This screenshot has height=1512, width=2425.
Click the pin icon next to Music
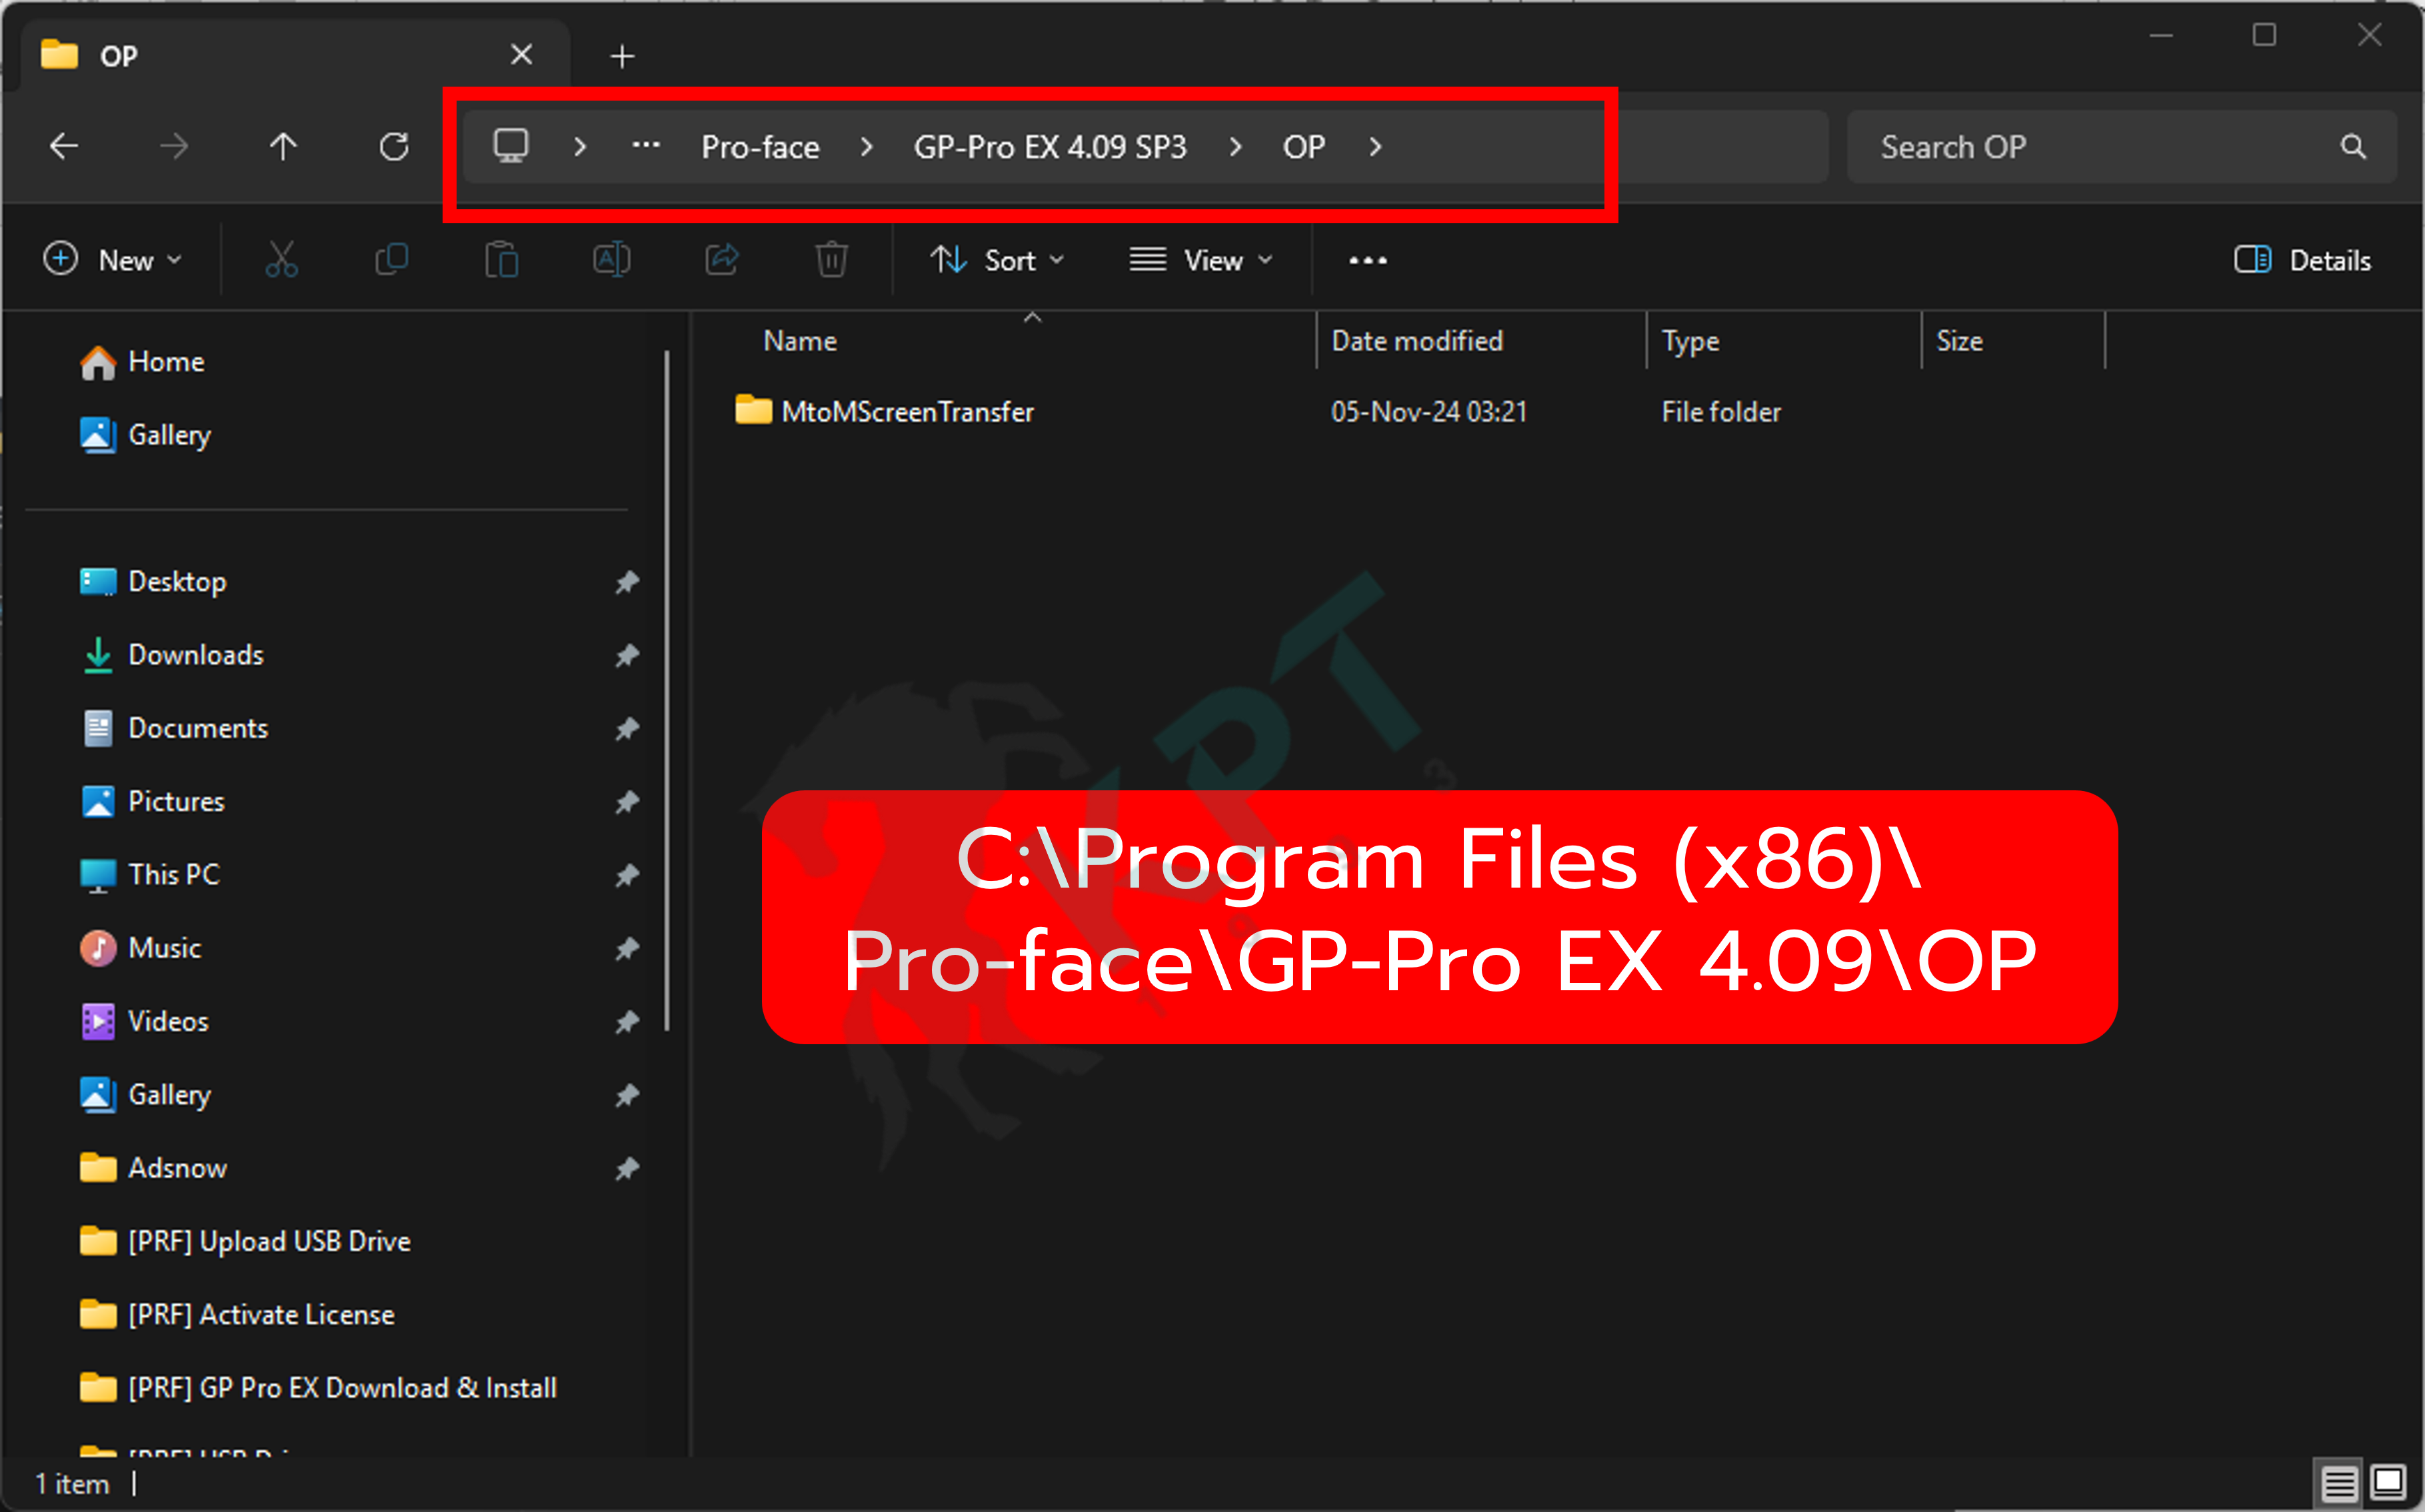point(627,948)
